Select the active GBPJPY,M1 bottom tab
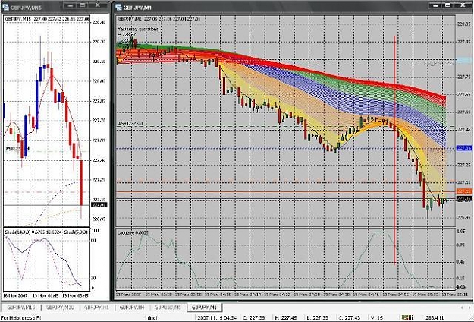 [205, 308]
